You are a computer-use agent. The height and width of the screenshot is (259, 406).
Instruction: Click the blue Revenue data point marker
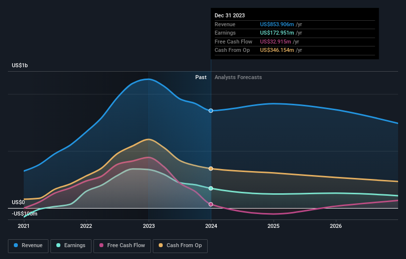[211, 111]
